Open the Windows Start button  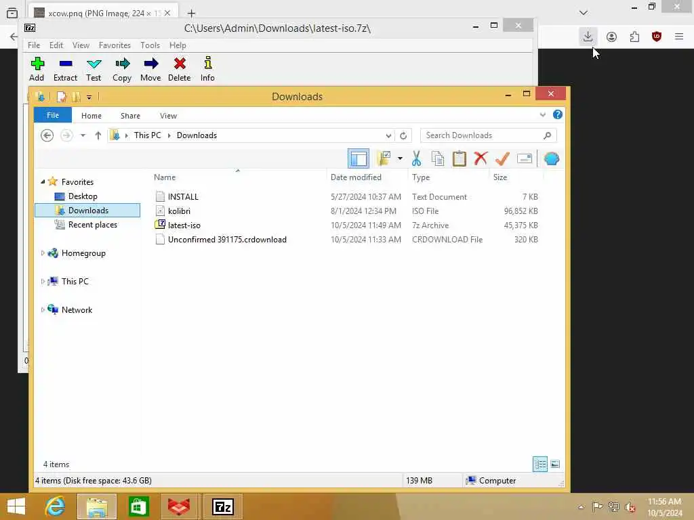(x=16, y=506)
